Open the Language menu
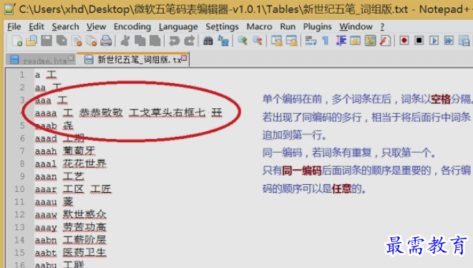Screen dimensions: 473x268 (178, 27)
